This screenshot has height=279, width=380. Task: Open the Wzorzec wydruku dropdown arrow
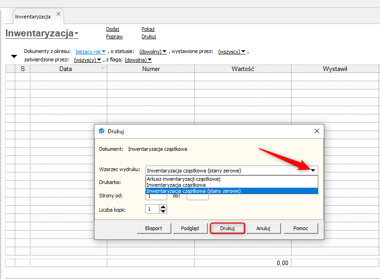pyautogui.click(x=313, y=170)
